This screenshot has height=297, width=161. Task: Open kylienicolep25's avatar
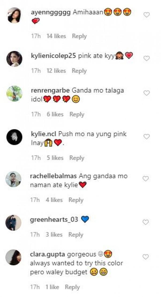coord(14,59)
